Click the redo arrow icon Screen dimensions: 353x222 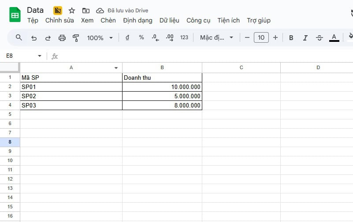(48, 38)
